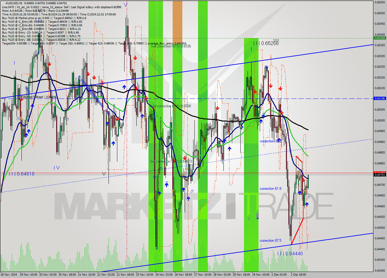This screenshot has width=387, height=278.
Task: Select the 'Buy %20 @ Entry -88' line
Action: 41,40
